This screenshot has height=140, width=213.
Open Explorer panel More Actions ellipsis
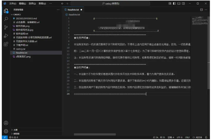click(58, 10)
